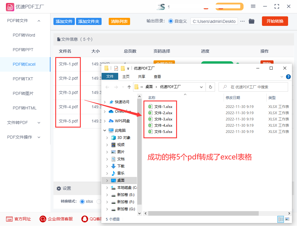Open 官方网址 website icon link
Screen dimensions: 297x226
coord(9,219)
